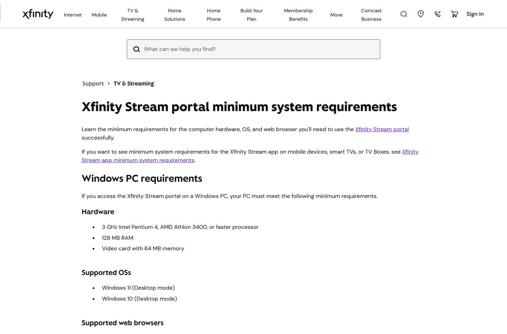This screenshot has height=334, width=507.
Task: Open the shopping cart icon
Action: tap(455, 14)
